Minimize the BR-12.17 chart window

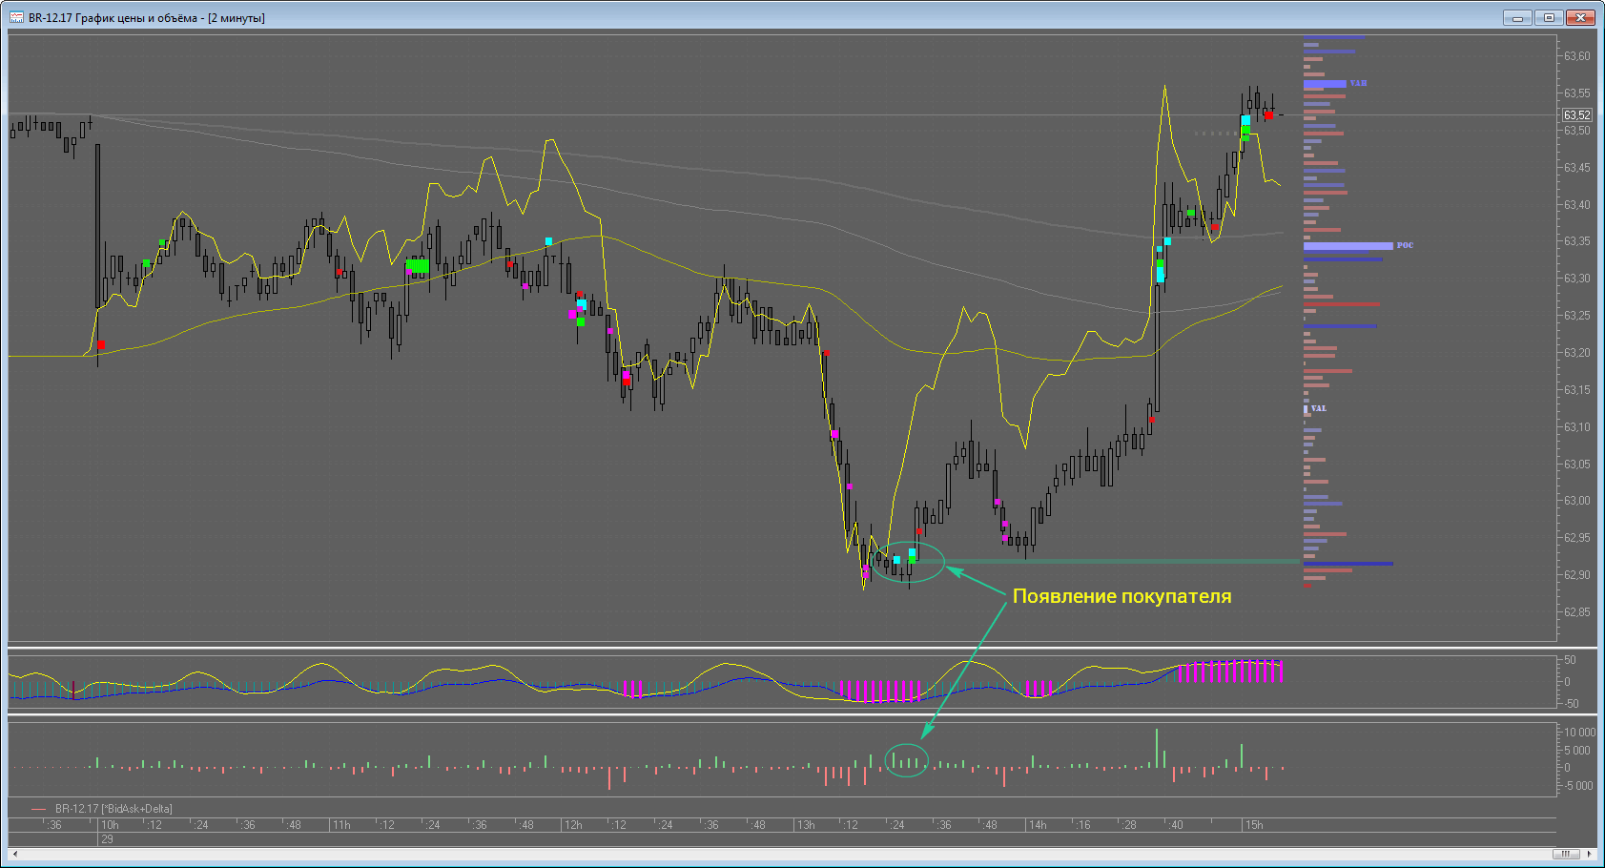pyautogui.click(x=1517, y=17)
